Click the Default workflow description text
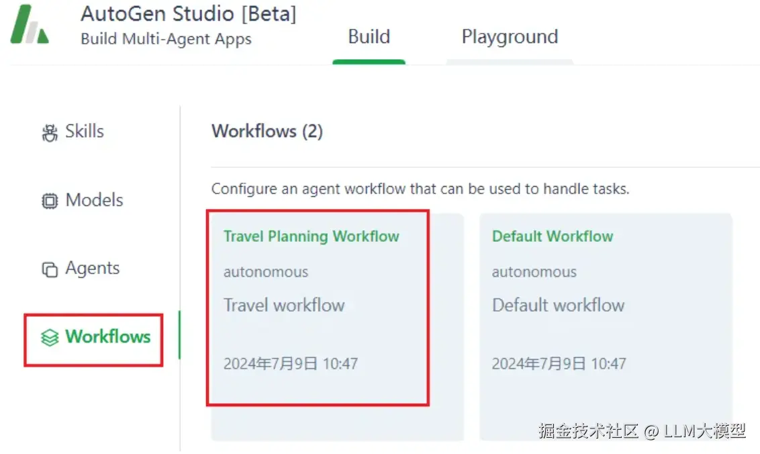760x454 pixels. (x=559, y=306)
